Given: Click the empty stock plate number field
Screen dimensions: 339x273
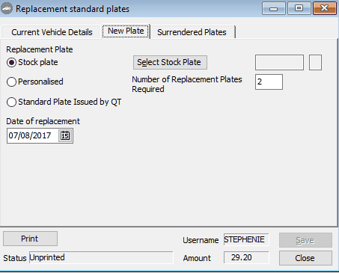Looking at the screenshot, I should click(x=279, y=63).
